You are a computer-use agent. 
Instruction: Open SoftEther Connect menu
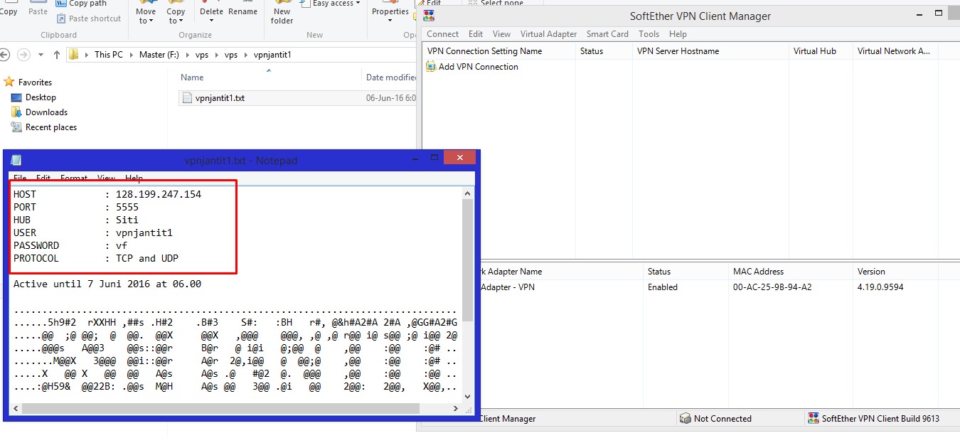pos(442,34)
